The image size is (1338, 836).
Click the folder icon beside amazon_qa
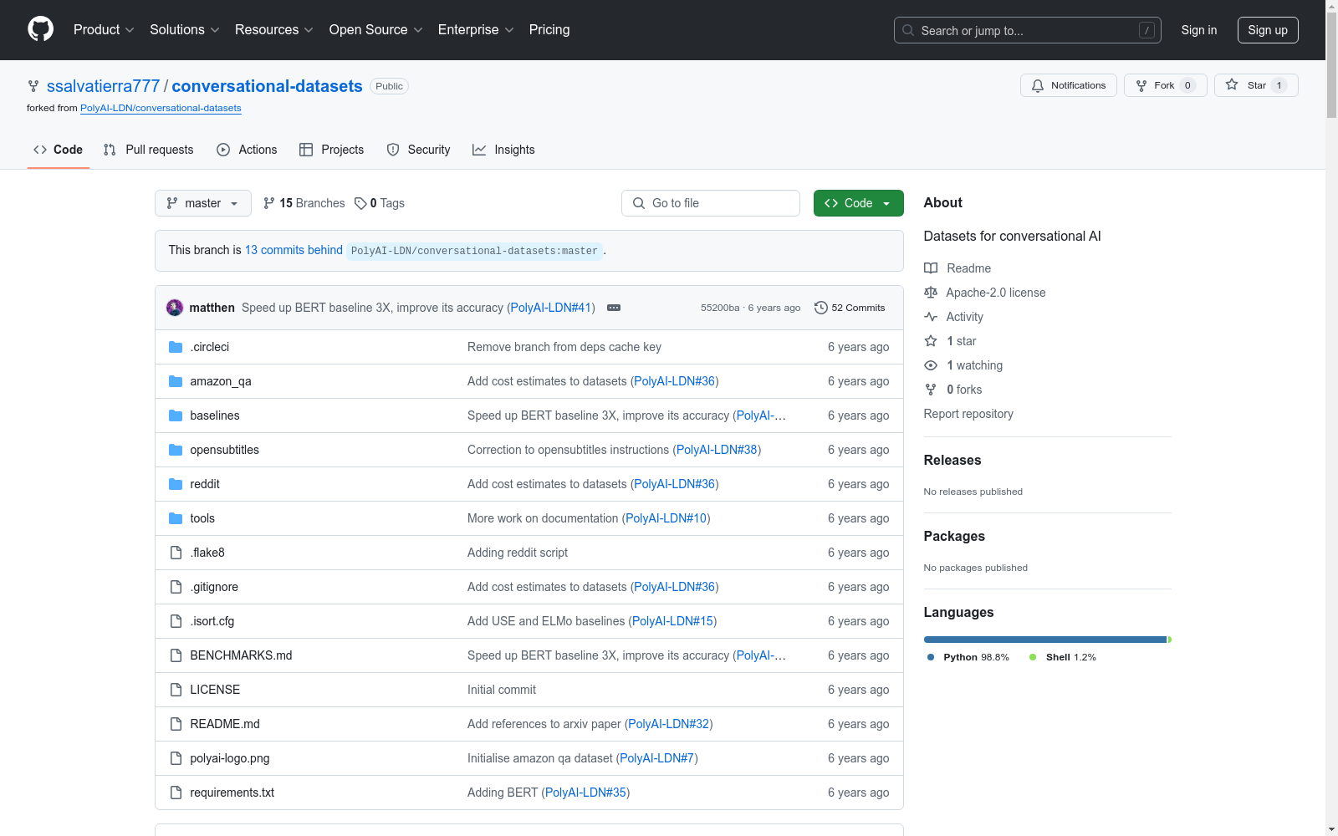click(x=176, y=381)
